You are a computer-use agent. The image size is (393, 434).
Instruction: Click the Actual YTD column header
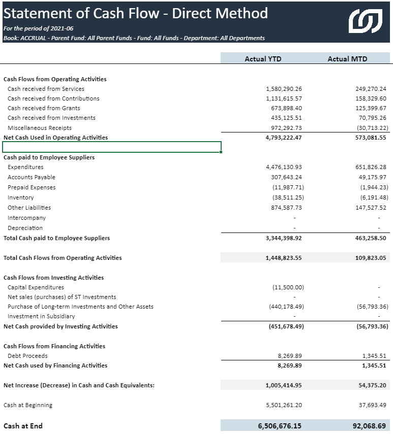click(x=263, y=59)
